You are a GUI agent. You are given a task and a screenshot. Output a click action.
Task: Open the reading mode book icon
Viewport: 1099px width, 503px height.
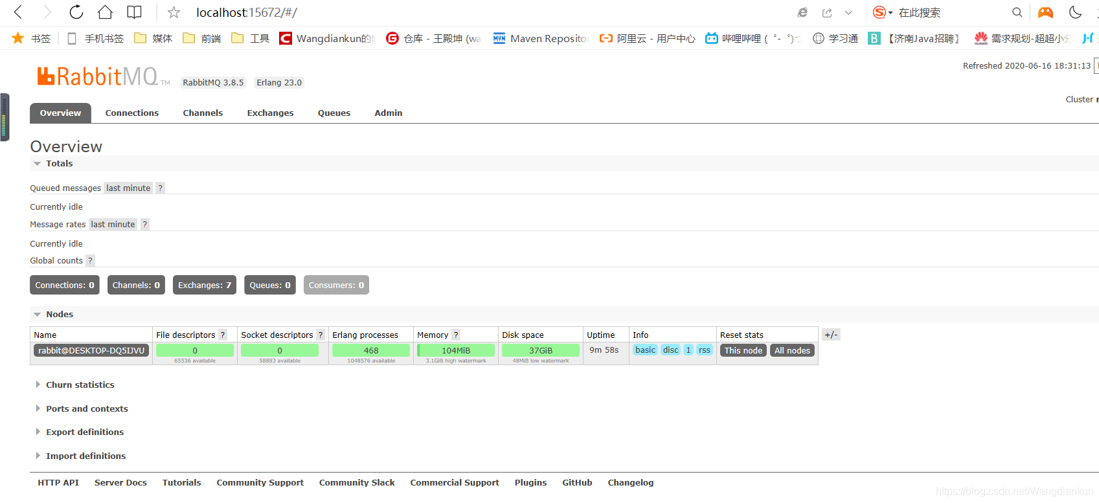(x=134, y=12)
